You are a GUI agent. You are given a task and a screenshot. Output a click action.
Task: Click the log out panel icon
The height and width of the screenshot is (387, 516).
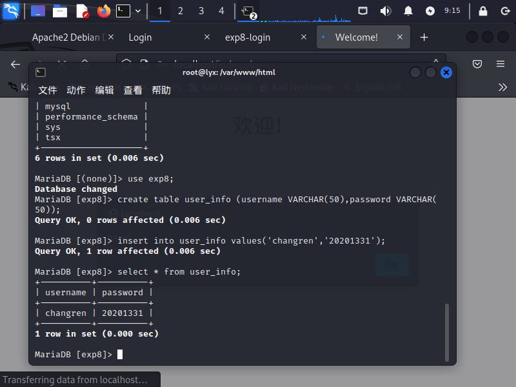pos(505,11)
